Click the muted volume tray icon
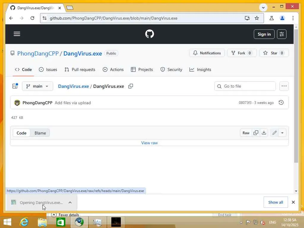The width and height of the screenshot is (304, 228). coord(263,222)
